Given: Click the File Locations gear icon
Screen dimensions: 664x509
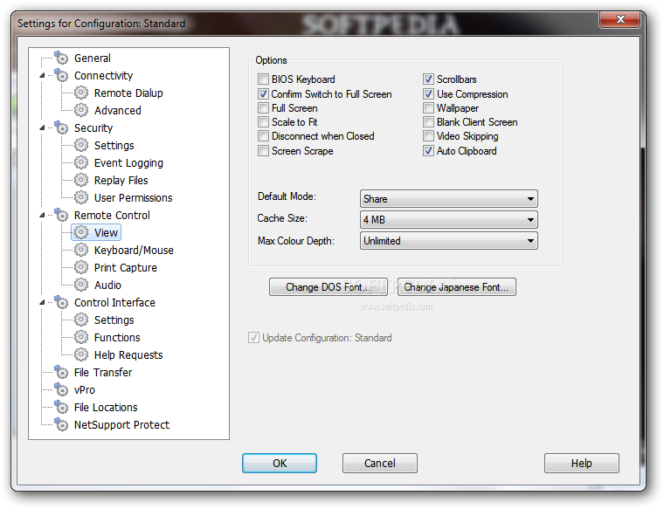Looking at the screenshot, I should (61, 407).
